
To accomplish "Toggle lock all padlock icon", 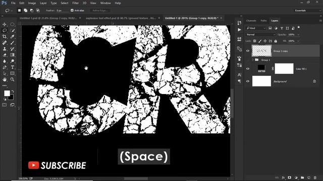I will 276,41.
